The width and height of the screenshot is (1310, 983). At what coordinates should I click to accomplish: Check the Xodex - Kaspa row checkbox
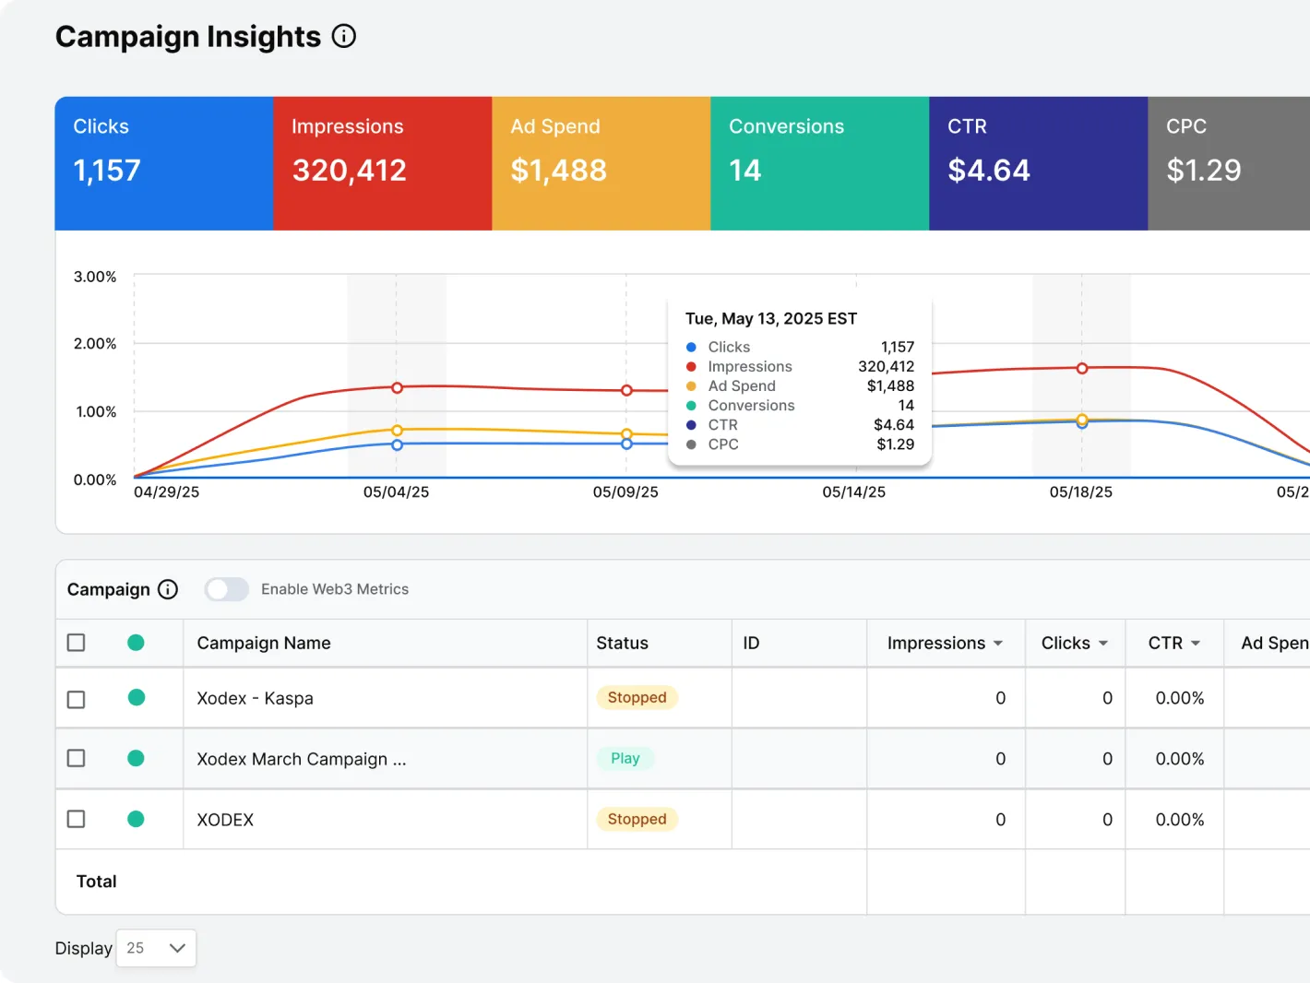pyautogui.click(x=77, y=699)
